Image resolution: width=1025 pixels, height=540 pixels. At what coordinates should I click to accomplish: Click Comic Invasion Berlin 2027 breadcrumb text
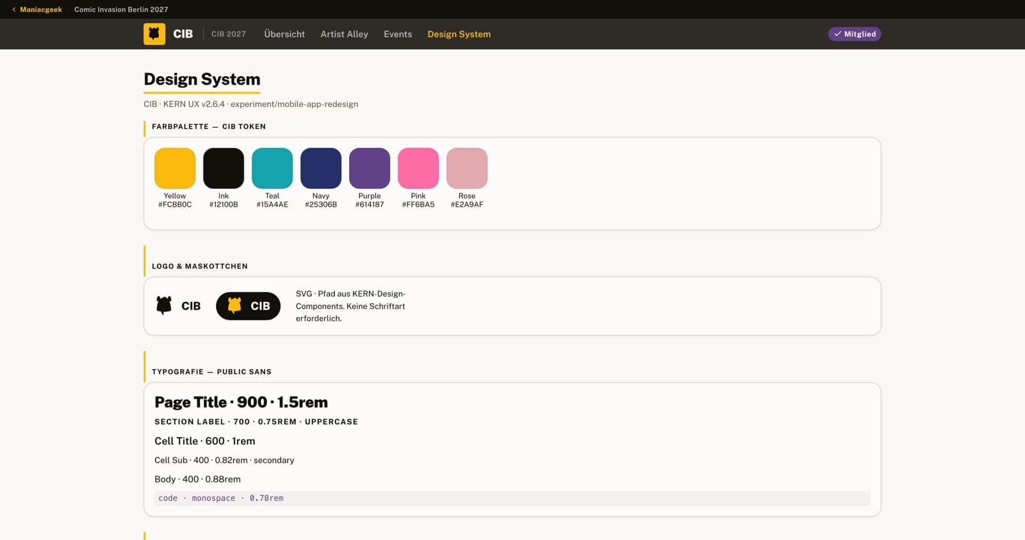pos(121,10)
